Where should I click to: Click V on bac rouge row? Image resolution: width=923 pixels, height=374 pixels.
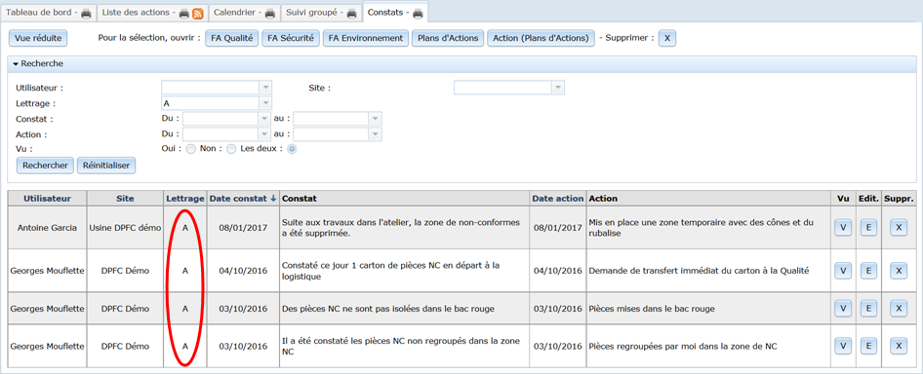click(843, 308)
